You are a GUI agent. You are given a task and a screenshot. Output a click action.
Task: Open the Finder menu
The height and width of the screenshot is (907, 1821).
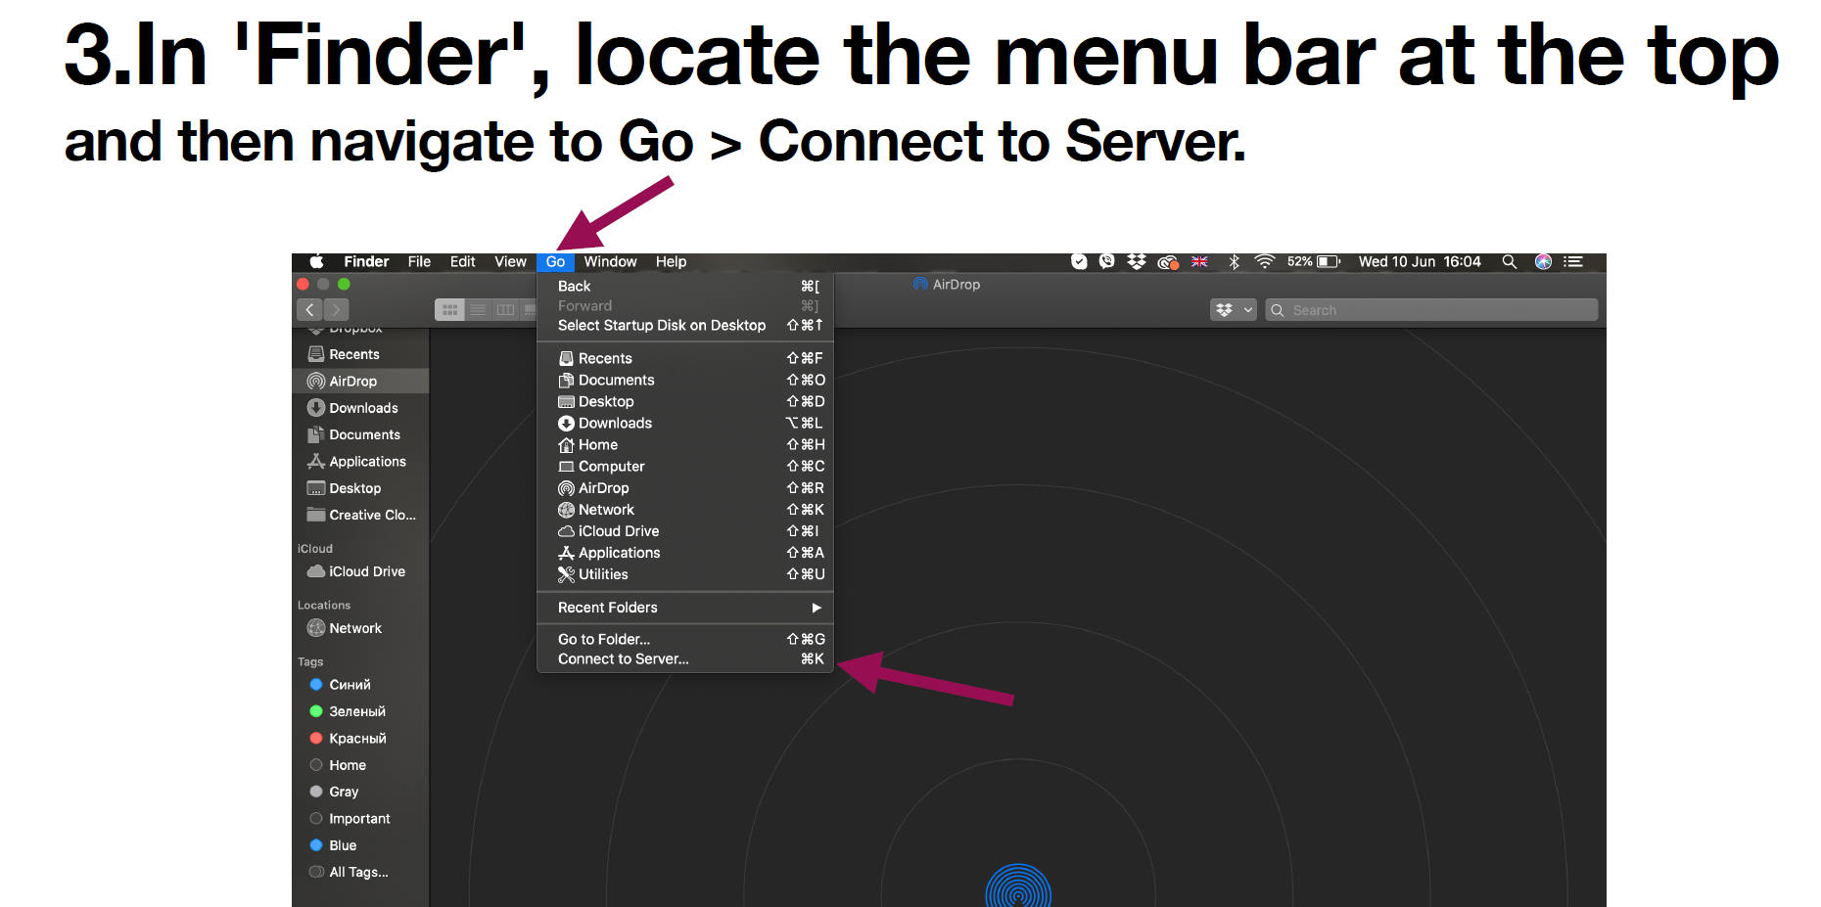click(x=366, y=261)
